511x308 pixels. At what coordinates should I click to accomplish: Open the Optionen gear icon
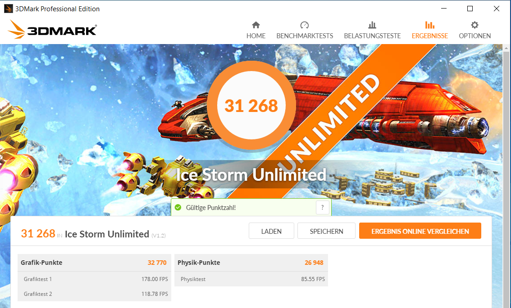(x=474, y=25)
